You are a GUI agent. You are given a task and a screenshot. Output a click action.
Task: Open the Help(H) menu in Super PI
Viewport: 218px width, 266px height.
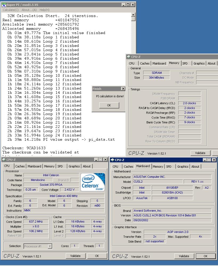(44, 10)
